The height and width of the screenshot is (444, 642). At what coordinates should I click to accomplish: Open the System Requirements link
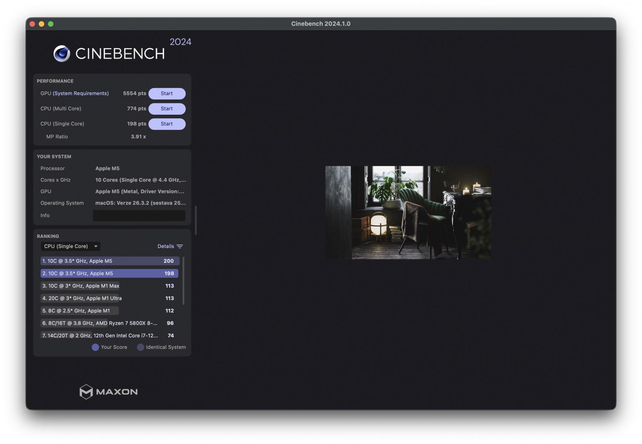tap(81, 94)
